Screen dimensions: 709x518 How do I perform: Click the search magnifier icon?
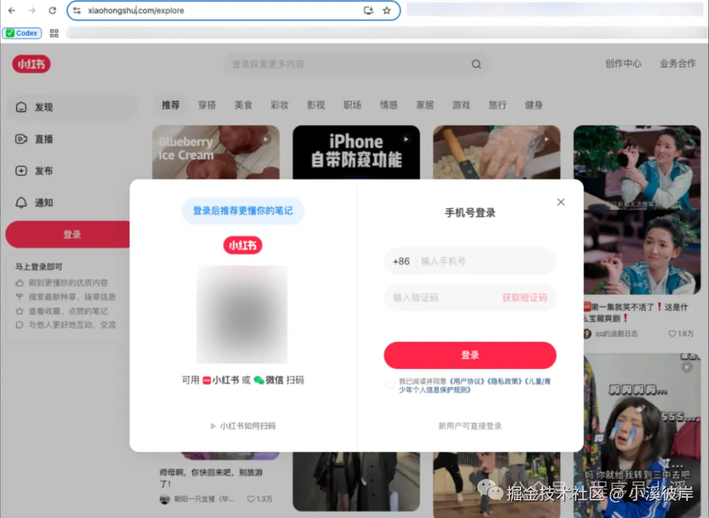(476, 64)
